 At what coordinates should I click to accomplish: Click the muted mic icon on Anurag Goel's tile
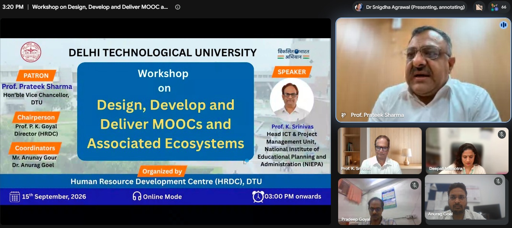pos(498,181)
